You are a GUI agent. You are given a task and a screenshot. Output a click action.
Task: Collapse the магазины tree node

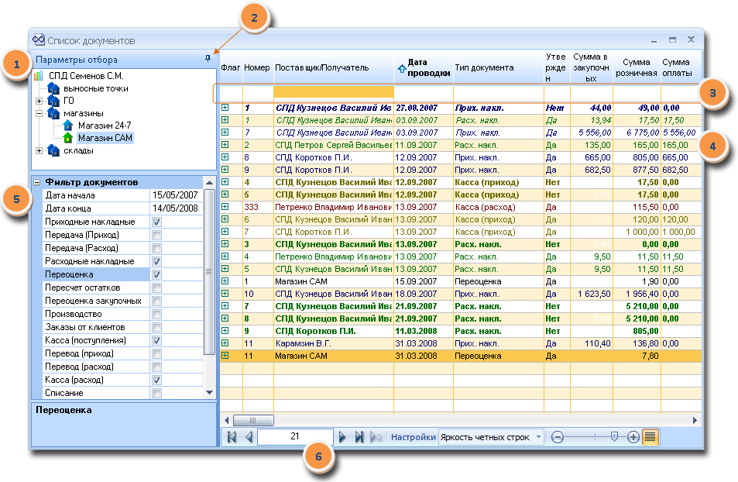point(39,113)
